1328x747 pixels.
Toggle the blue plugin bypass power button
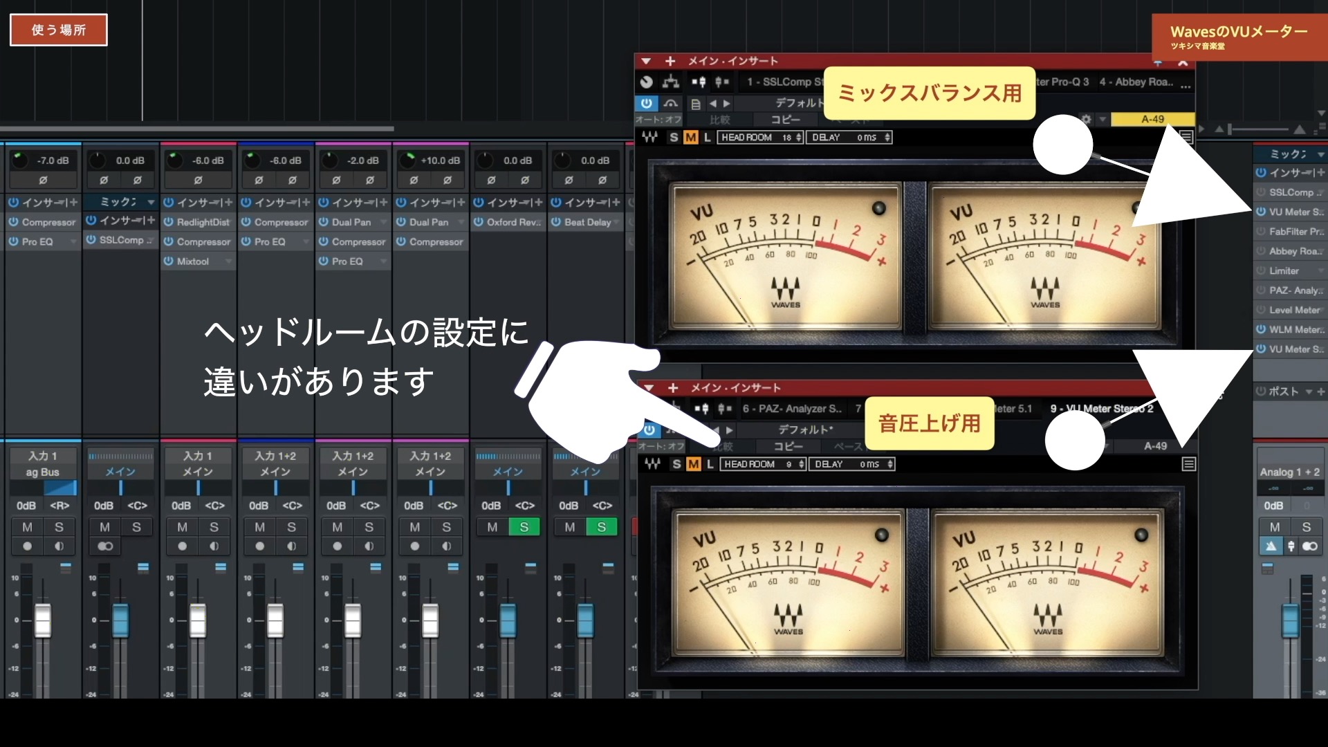[647, 103]
